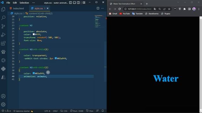The width and height of the screenshot is (202, 113).
Task: Open the Translate bookmark
Action: click(x=138, y=13)
